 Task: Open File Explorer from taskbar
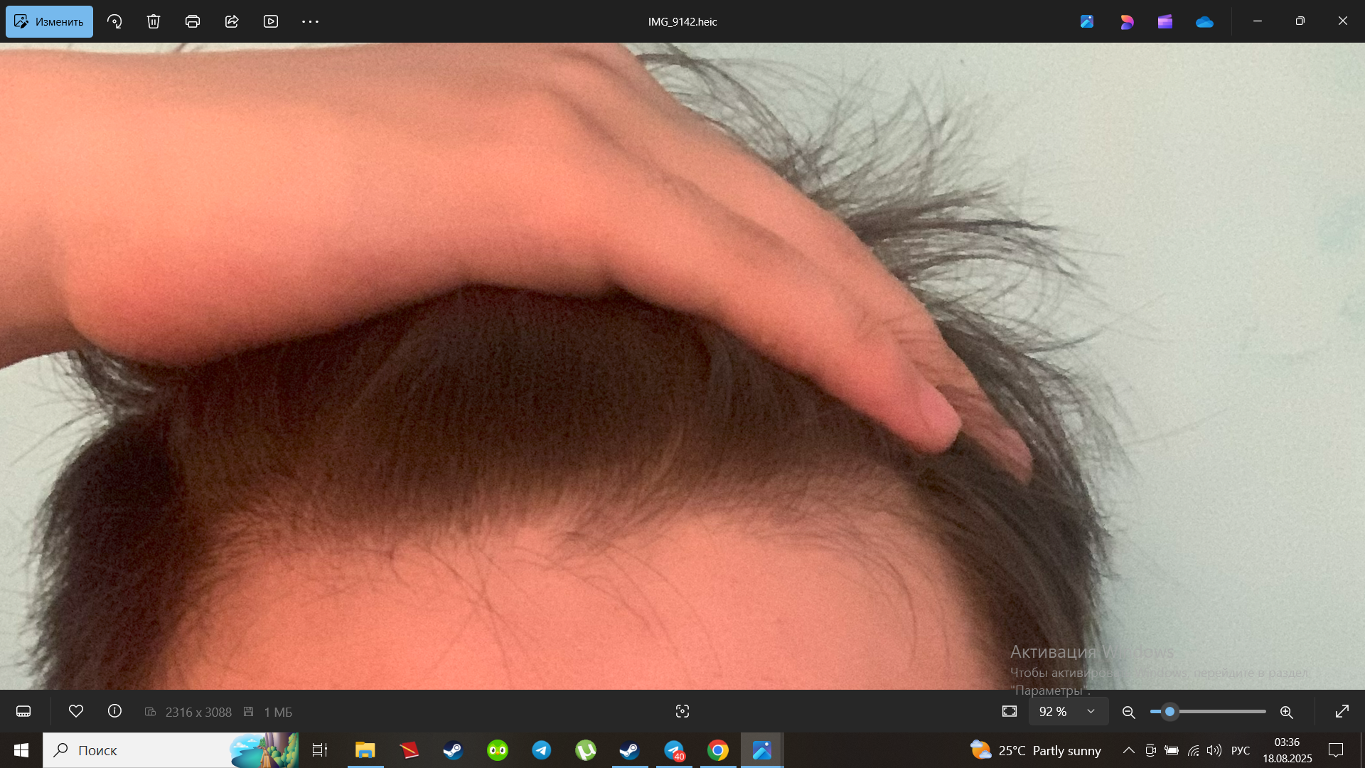365,750
